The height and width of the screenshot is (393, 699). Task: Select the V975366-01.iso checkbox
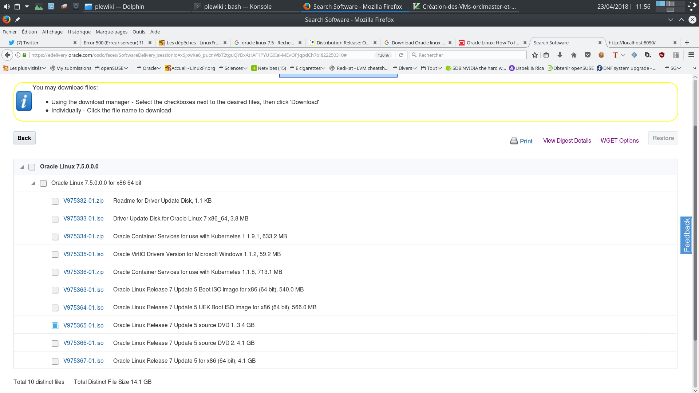[55, 344]
